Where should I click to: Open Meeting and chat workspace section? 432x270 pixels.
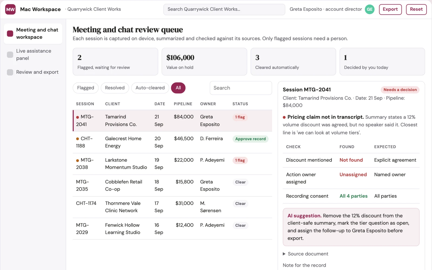[33, 33]
